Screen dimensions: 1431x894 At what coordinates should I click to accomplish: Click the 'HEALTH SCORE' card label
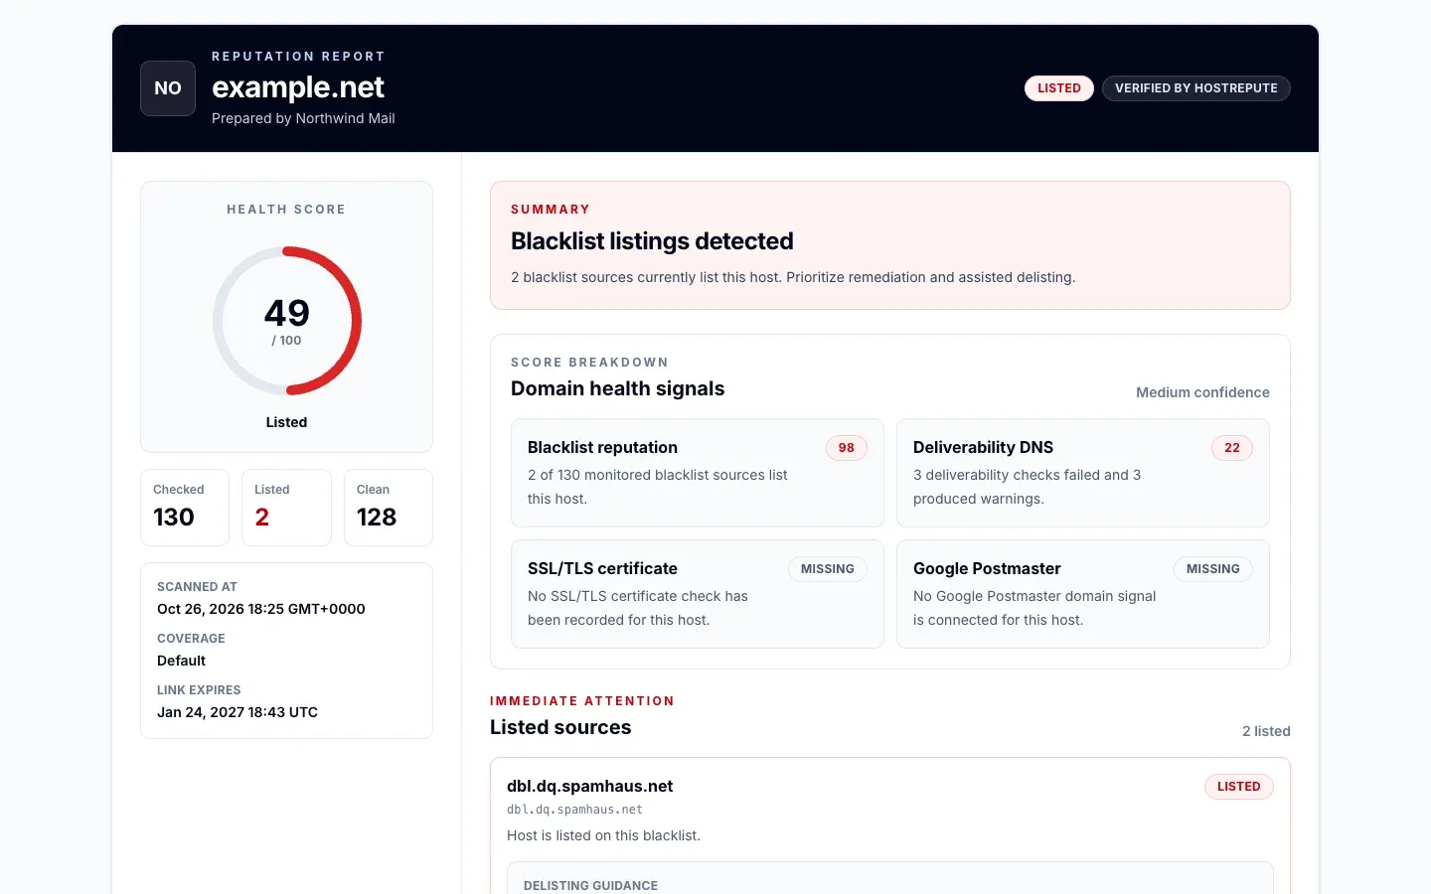(x=286, y=210)
